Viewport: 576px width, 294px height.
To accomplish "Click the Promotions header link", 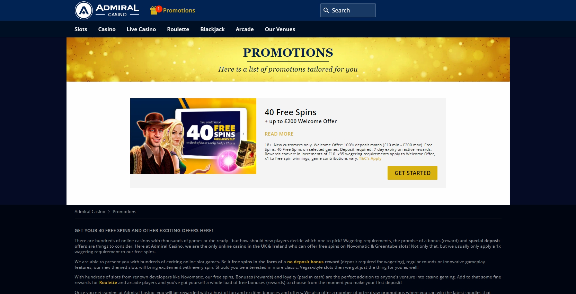I will coord(179,10).
